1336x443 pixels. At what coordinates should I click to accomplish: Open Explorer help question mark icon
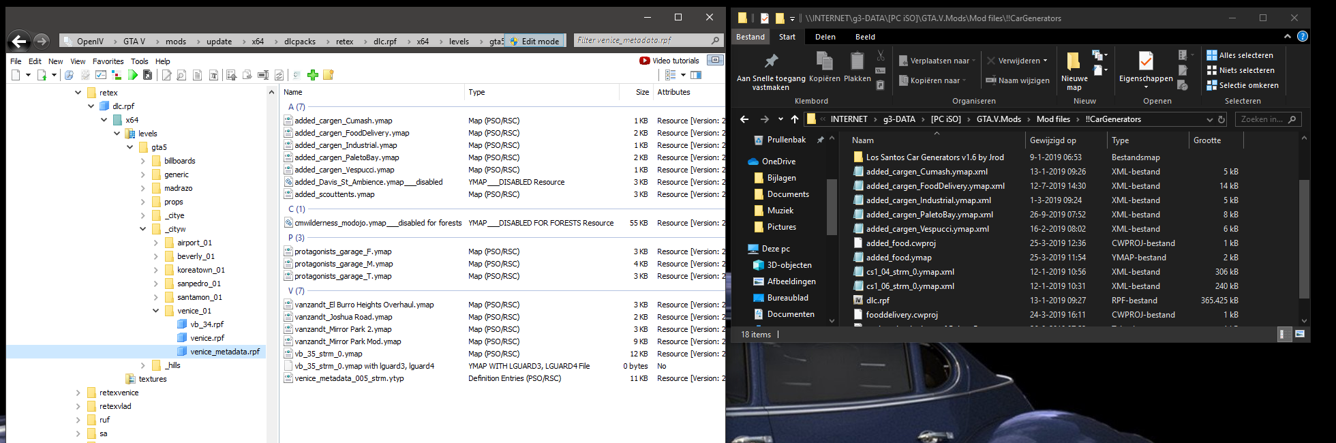click(x=1303, y=37)
